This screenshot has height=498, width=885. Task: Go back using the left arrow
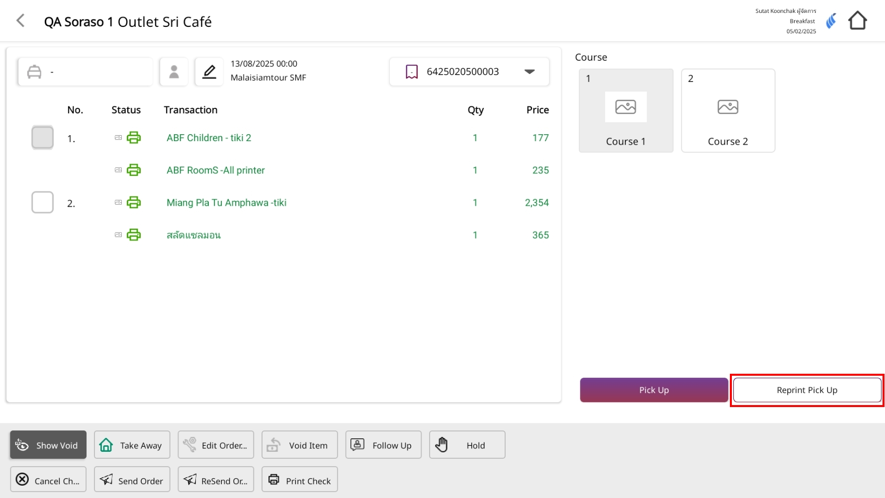click(20, 21)
